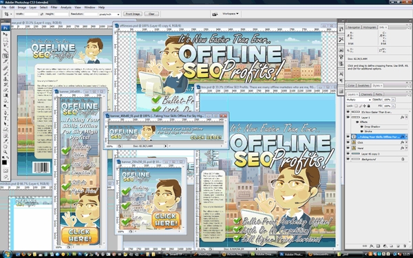
Task: Toggle Quick Mask mode icon
Action: pyautogui.click(x=5, y=171)
